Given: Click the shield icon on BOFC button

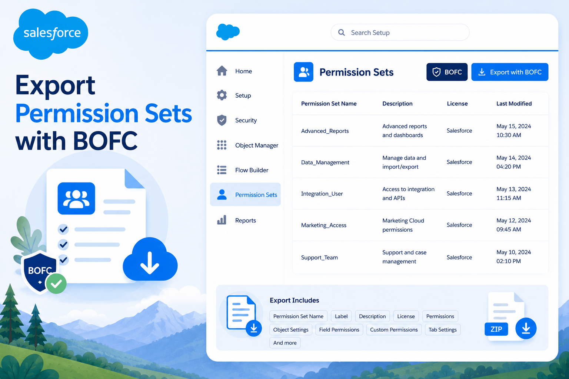Looking at the screenshot, I should [437, 72].
